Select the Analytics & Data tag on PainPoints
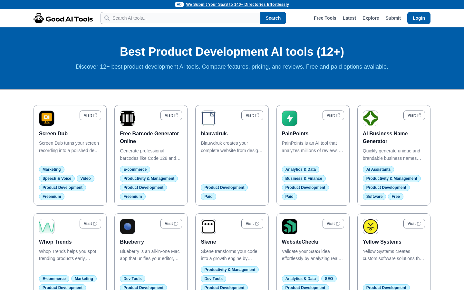The height and width of the screenshot is (290, 464). click(x=301, y=169)
